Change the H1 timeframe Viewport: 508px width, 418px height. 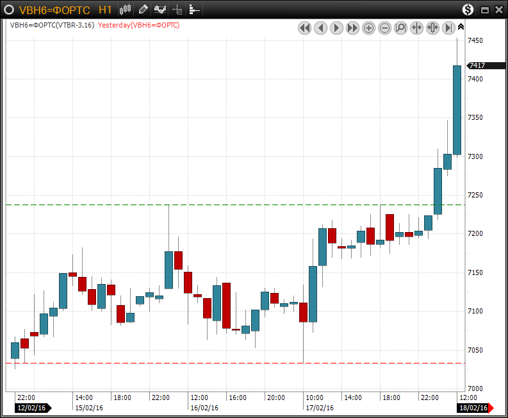tap(106, 10)
